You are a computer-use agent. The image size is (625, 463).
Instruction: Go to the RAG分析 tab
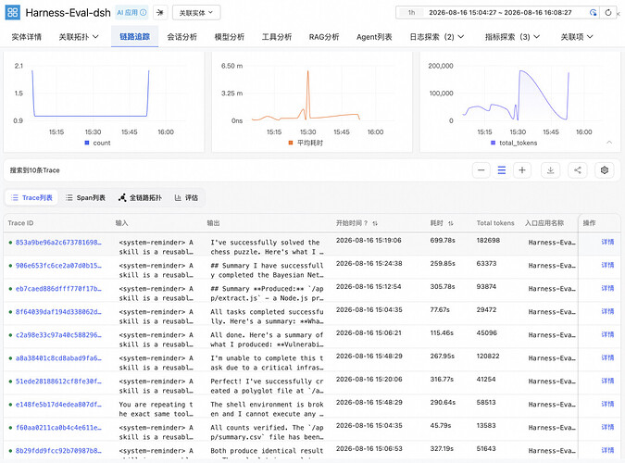tap(324, 37)
